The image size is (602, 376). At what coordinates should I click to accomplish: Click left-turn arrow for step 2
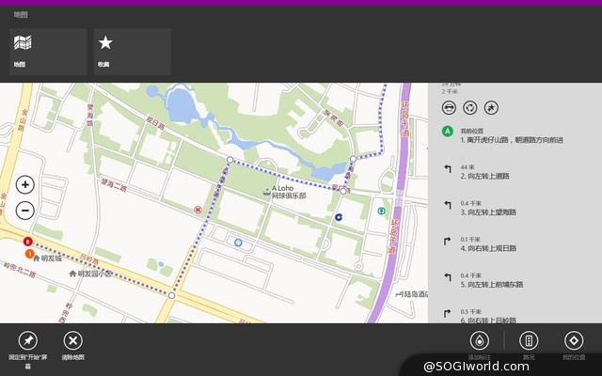[448, 169]
